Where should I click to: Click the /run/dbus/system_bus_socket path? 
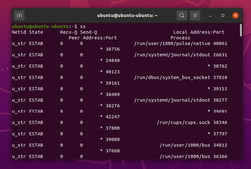click(x=172, y=77)
